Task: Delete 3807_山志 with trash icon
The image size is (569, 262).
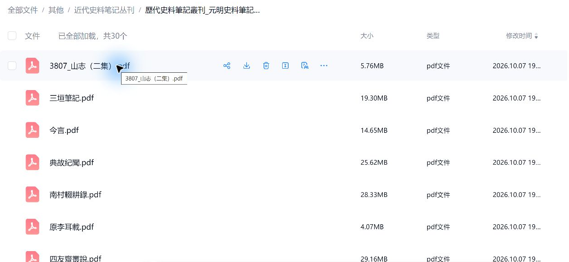Action: pos(266,65)
